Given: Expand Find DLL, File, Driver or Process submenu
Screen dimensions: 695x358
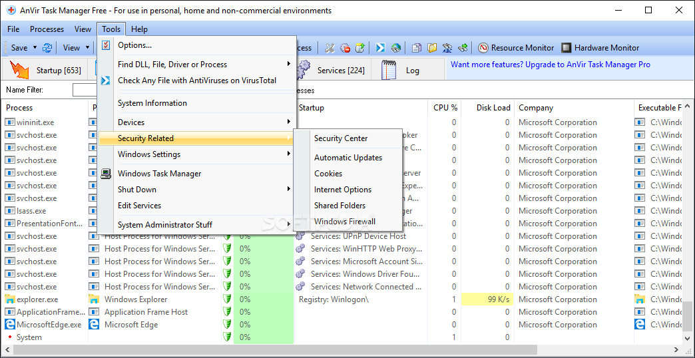Looking at the screenshot, I should click(x=289, y=65).
